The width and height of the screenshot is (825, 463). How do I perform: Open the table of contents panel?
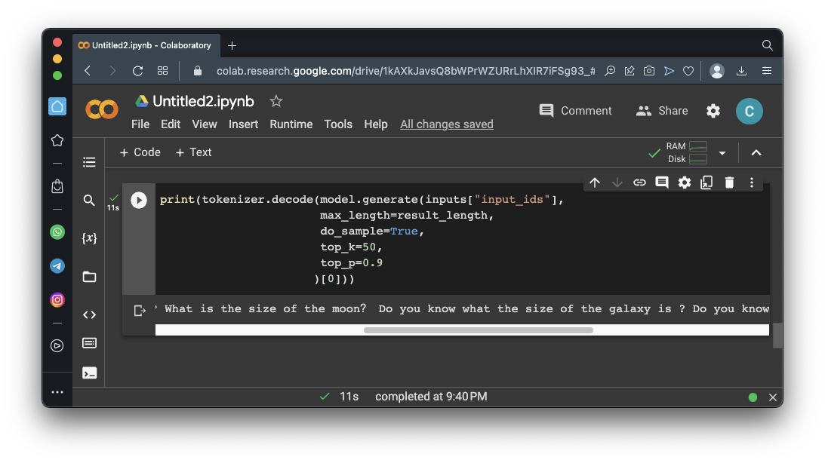coord(89,162)
